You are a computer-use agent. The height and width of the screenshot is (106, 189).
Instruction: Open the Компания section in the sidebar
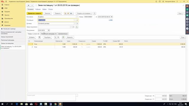[7, 25]
